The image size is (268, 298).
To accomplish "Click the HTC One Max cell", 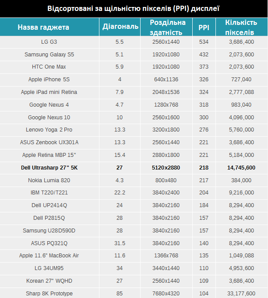I will pyautogui.click(x=49, y=67).
